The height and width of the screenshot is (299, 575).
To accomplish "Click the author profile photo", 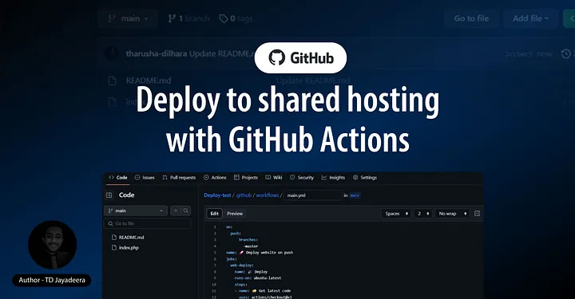I will 52,245.
